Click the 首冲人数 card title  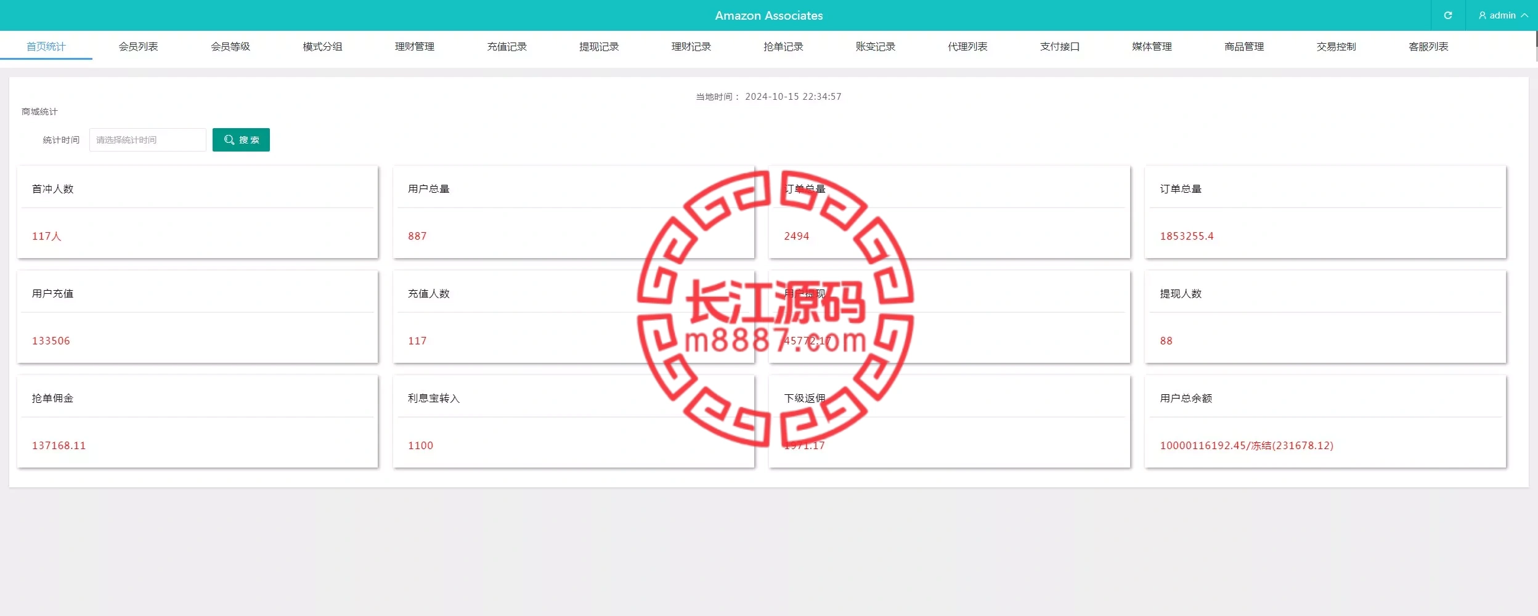pos(53,189)
